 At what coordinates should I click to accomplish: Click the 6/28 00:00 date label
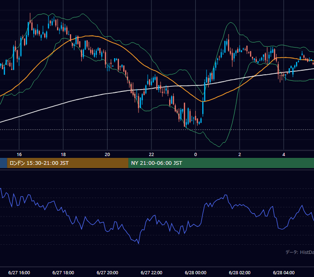tap(196, 272)
